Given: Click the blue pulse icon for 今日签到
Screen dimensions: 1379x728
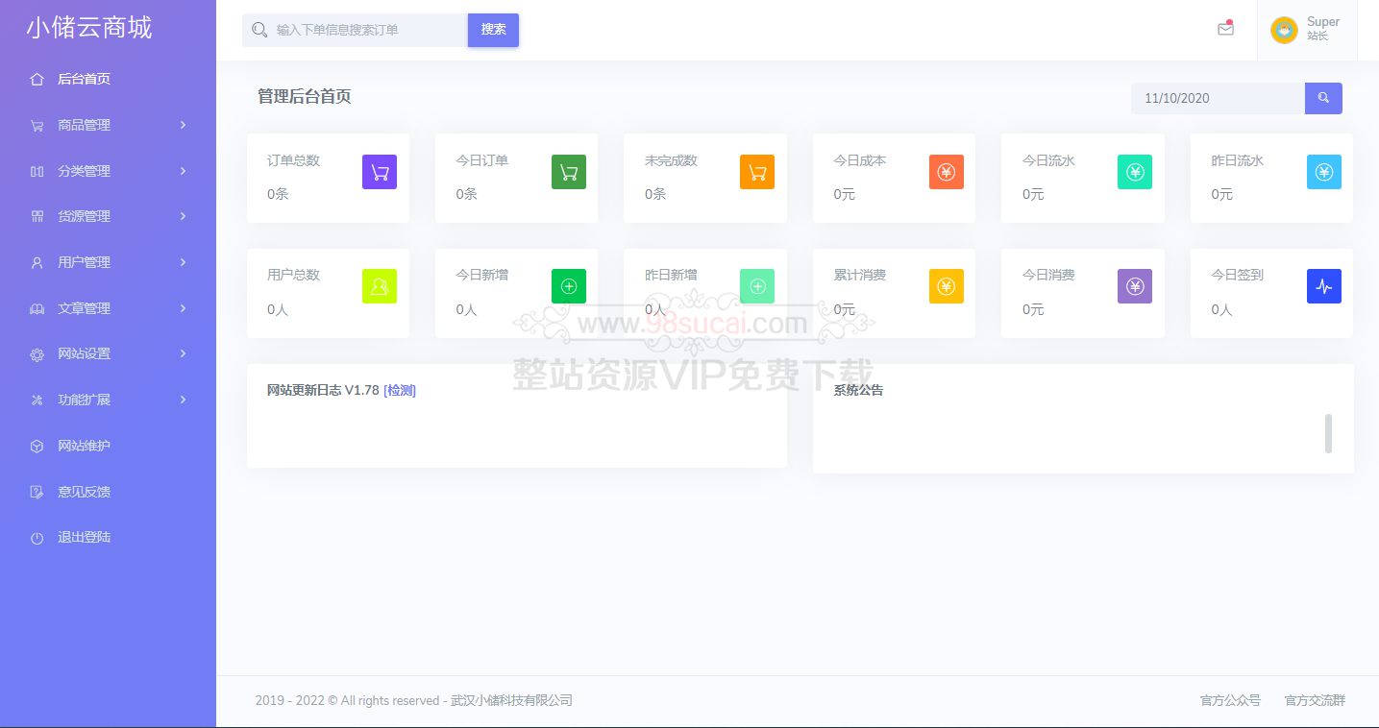Looking at the screenshot, I should pyautogui.click(x=1324, y=286).
